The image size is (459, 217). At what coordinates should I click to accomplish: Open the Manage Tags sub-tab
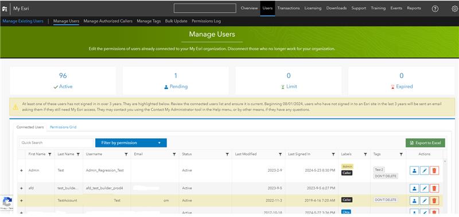click(x=149, y=21)
